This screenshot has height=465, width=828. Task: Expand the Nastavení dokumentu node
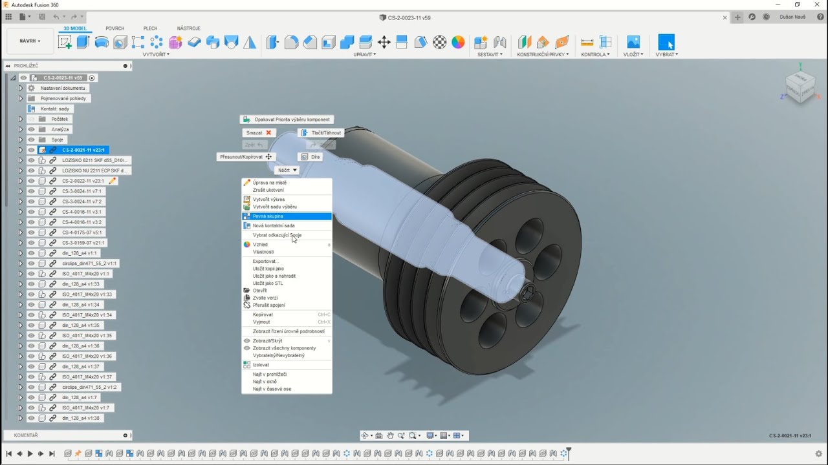(x=20, y=88)
